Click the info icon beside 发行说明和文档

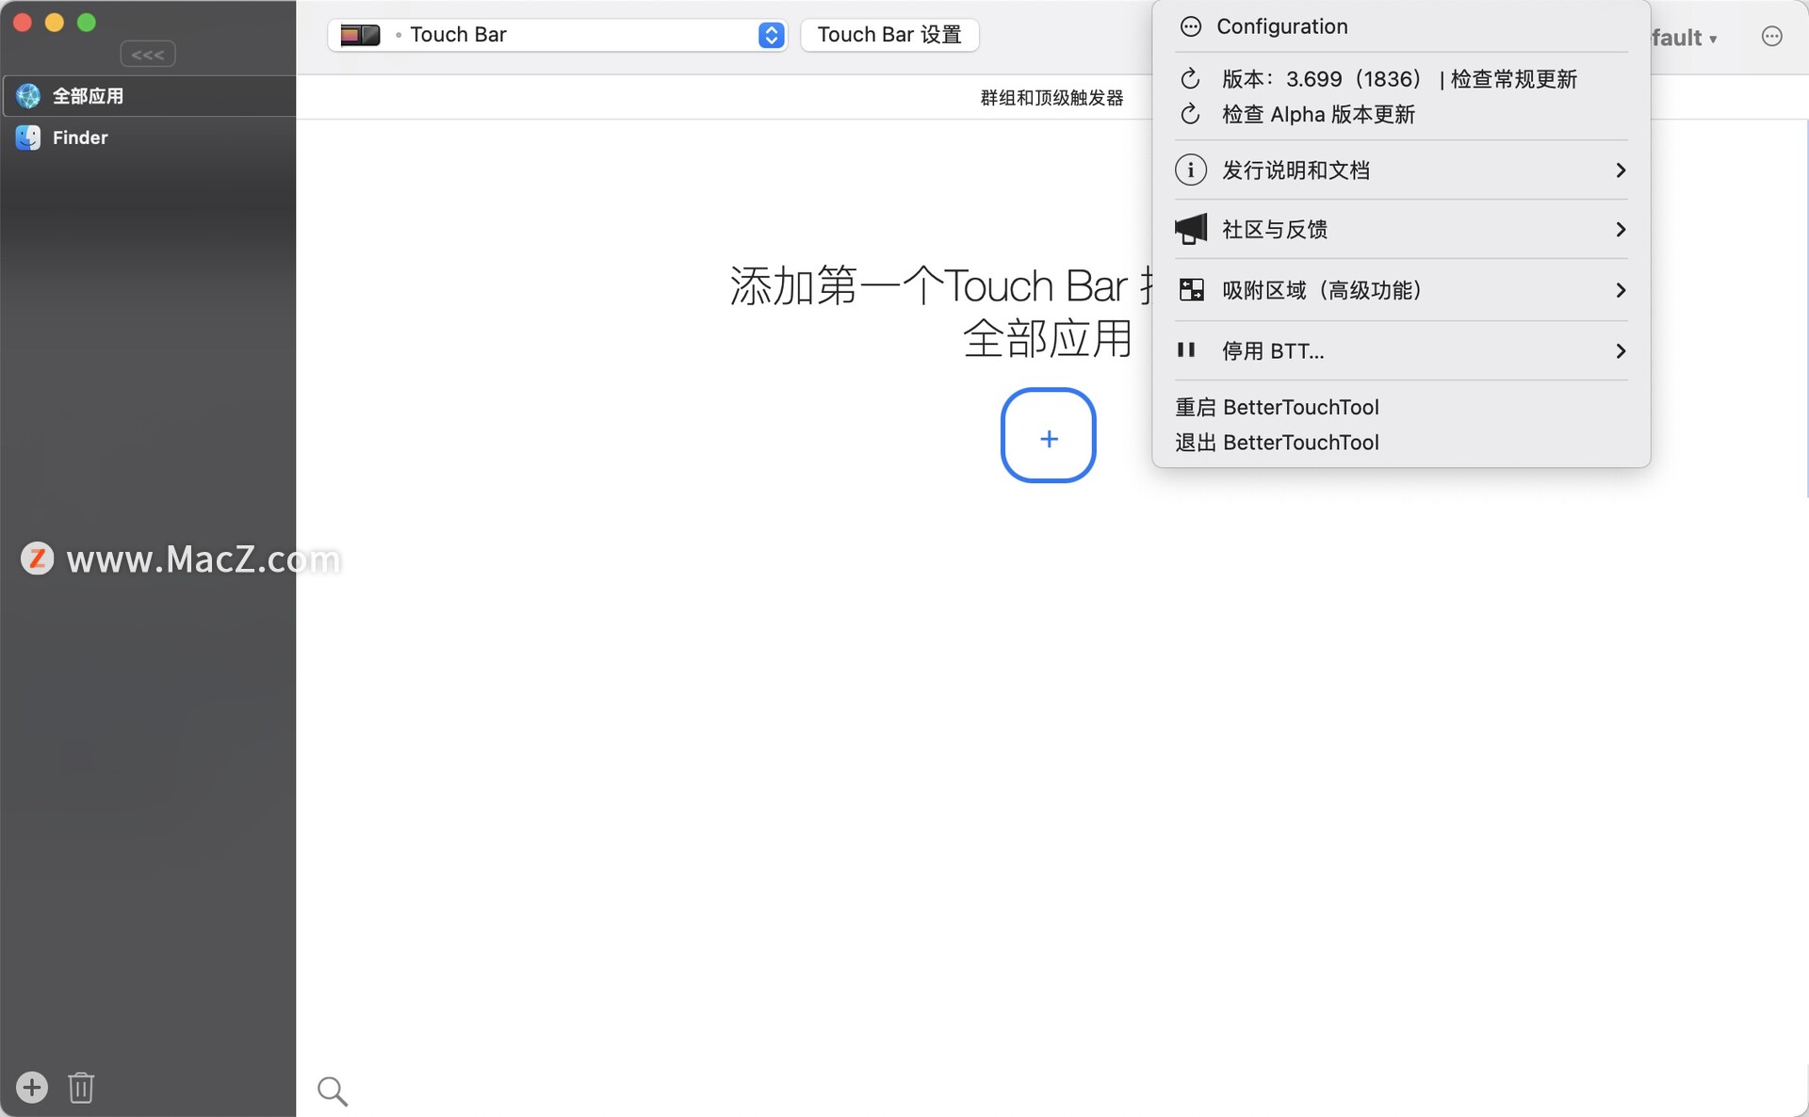click(x=1191, y=170)
